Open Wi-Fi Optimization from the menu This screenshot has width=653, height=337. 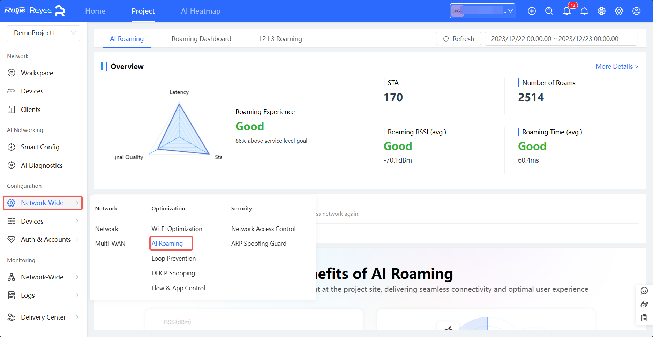coord(177,229)
